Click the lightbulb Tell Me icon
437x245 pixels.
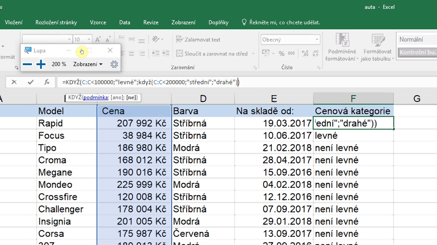244,22
